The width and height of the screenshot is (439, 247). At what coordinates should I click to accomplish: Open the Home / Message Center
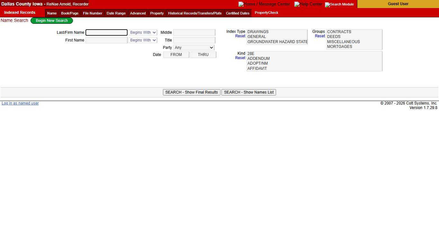(x=264, y=4)
